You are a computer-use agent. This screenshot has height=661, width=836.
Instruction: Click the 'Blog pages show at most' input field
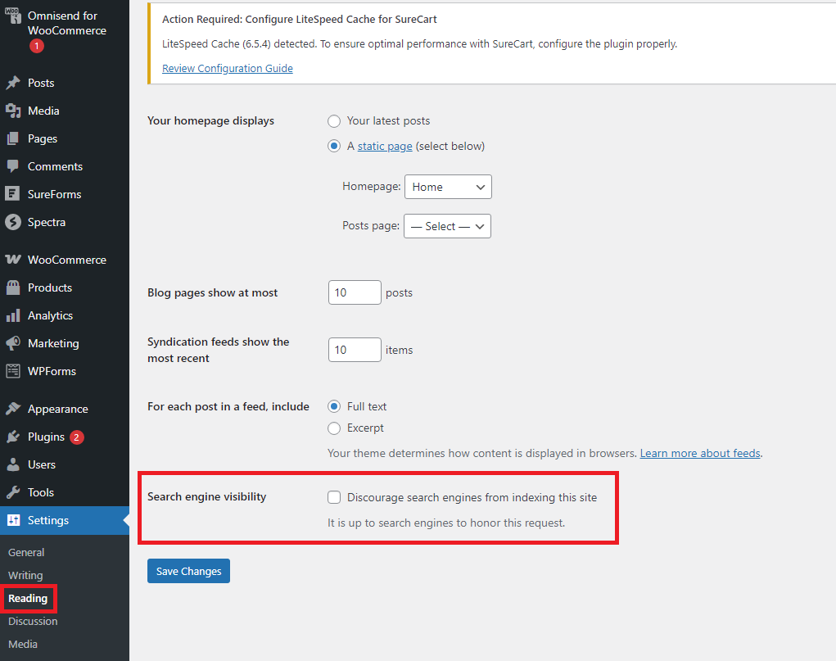pos(354,292)
